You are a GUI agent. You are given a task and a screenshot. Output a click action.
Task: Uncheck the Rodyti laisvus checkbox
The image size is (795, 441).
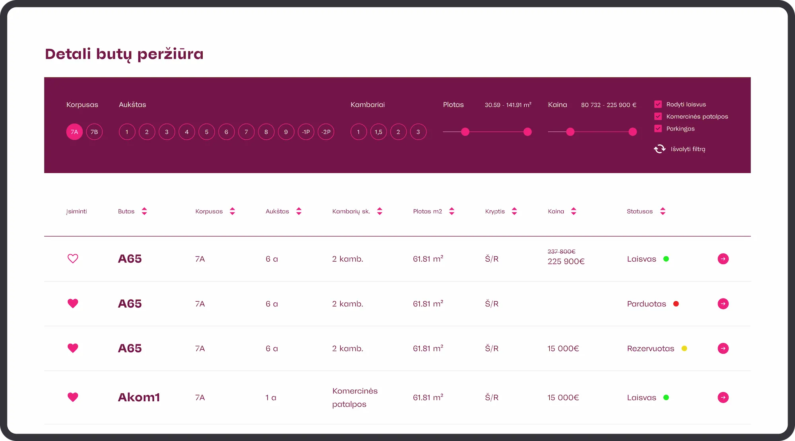[x=658, y=104]
